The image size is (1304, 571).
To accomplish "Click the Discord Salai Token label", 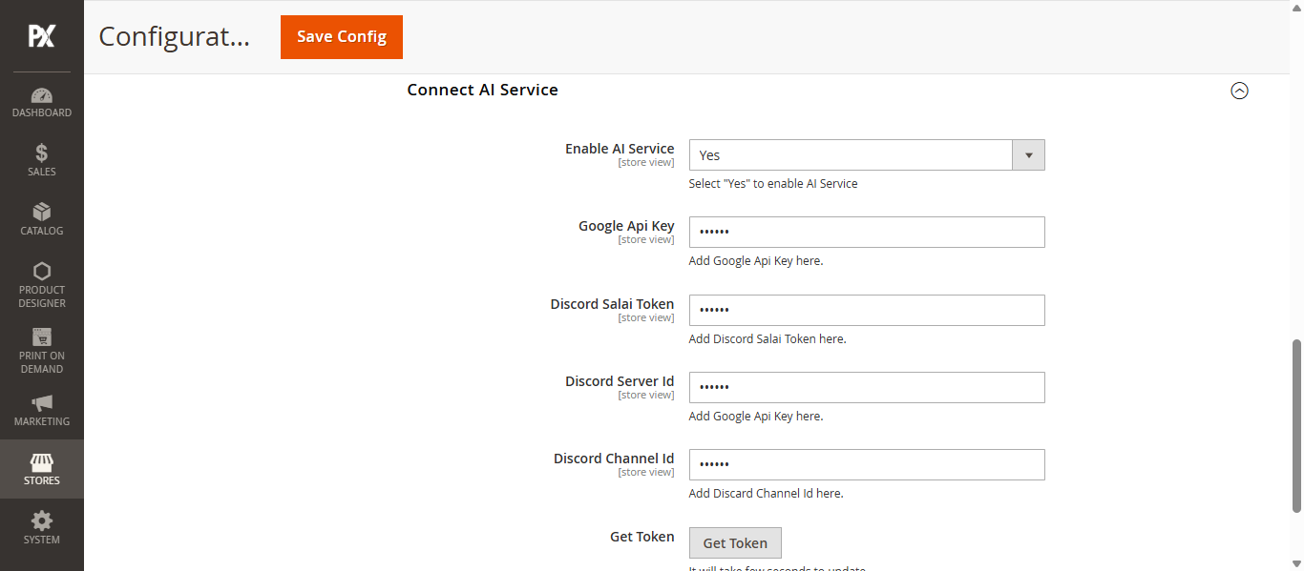I will [x=612, y=304].
